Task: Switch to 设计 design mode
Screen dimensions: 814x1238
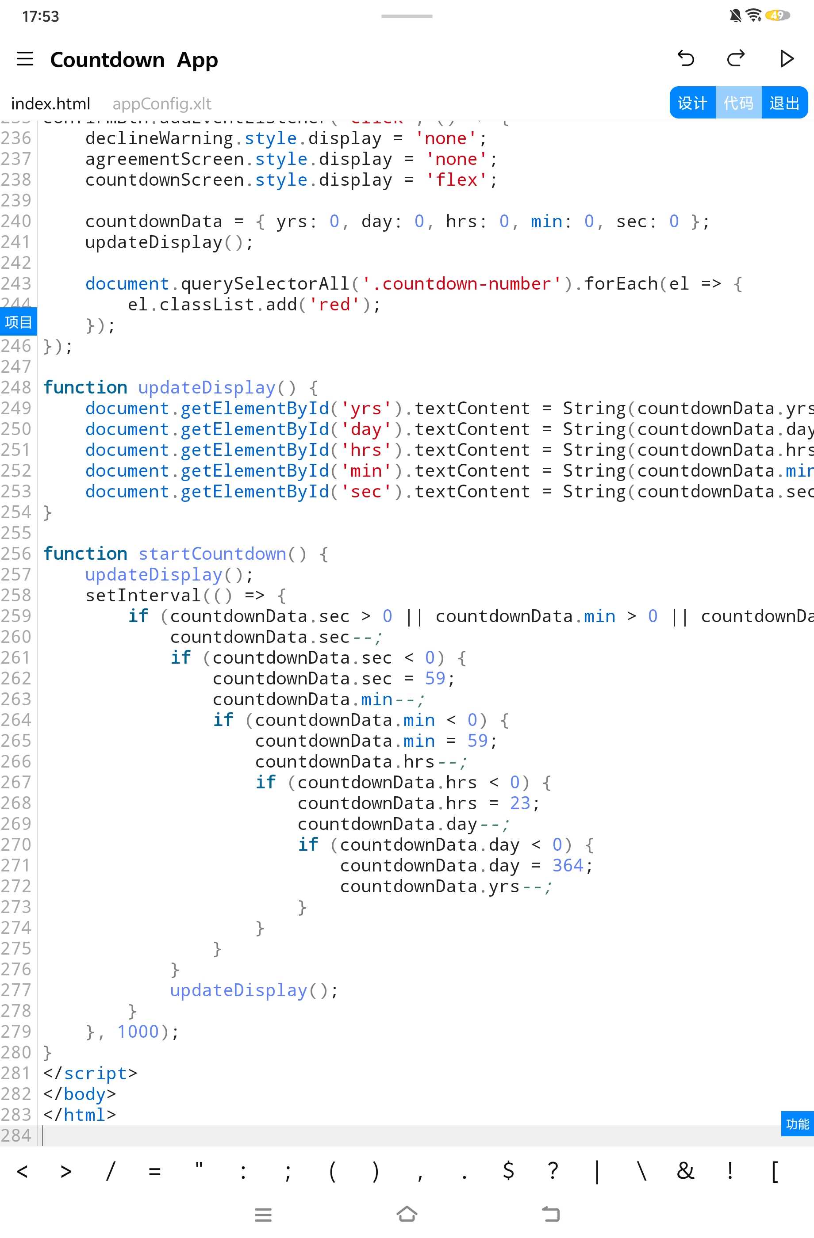Action: [x=692, y=103]
